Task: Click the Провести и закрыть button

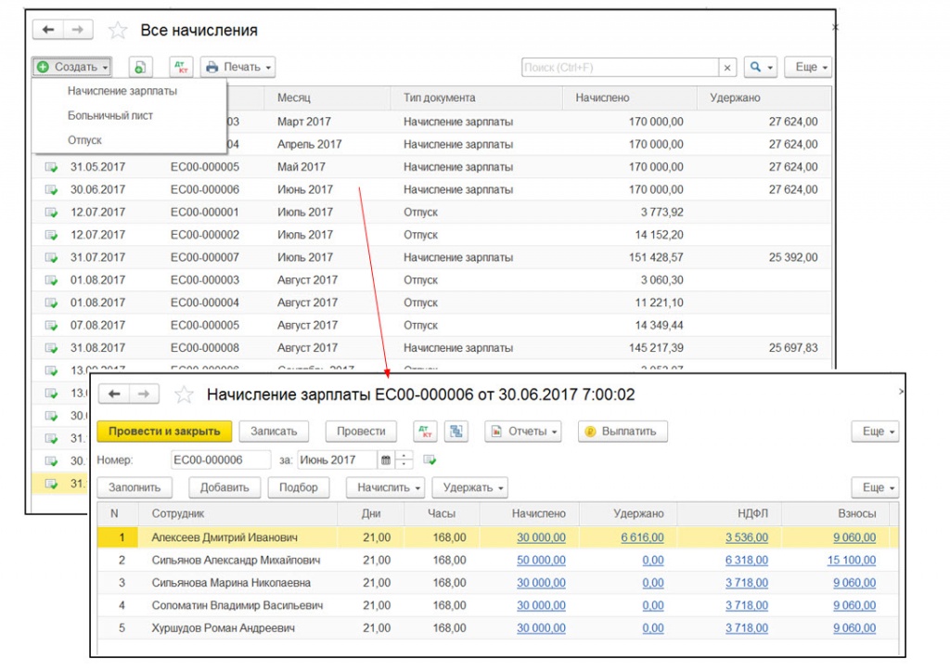Action: point(164,432)
